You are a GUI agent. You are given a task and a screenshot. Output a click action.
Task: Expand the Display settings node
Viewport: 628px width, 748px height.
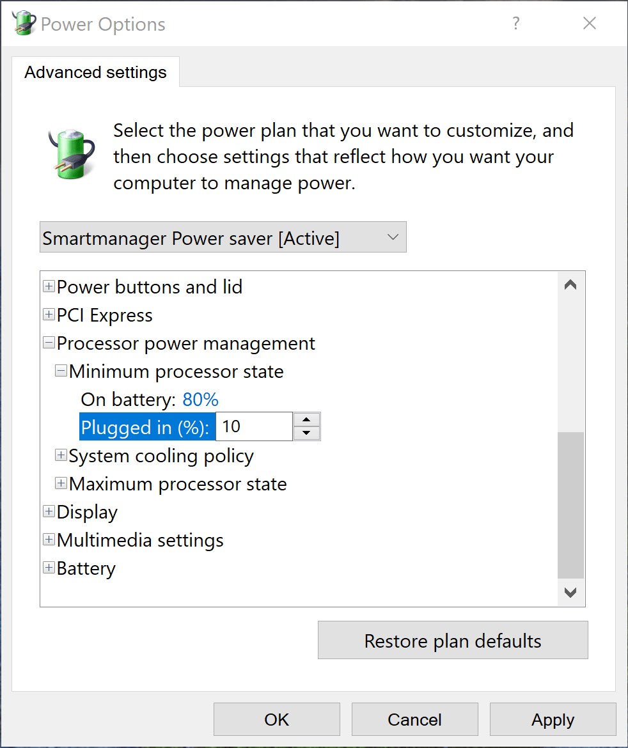[x=49, y=512]
